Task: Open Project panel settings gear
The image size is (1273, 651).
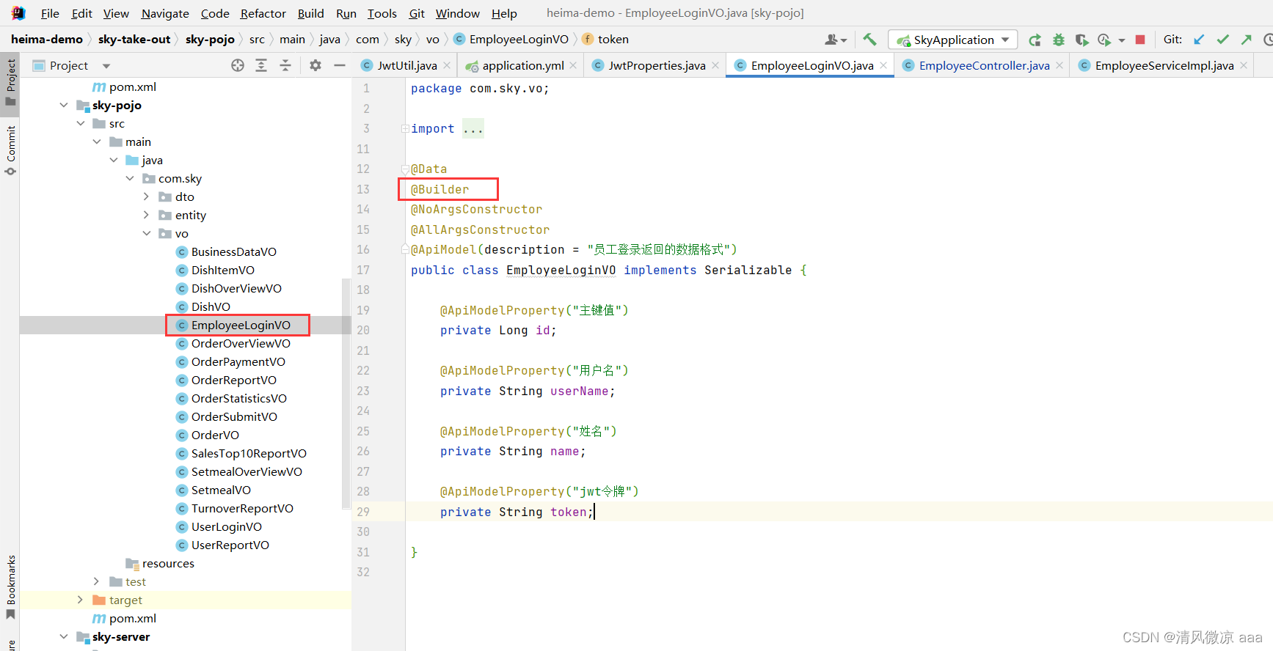Action: (x=315, y=65)
